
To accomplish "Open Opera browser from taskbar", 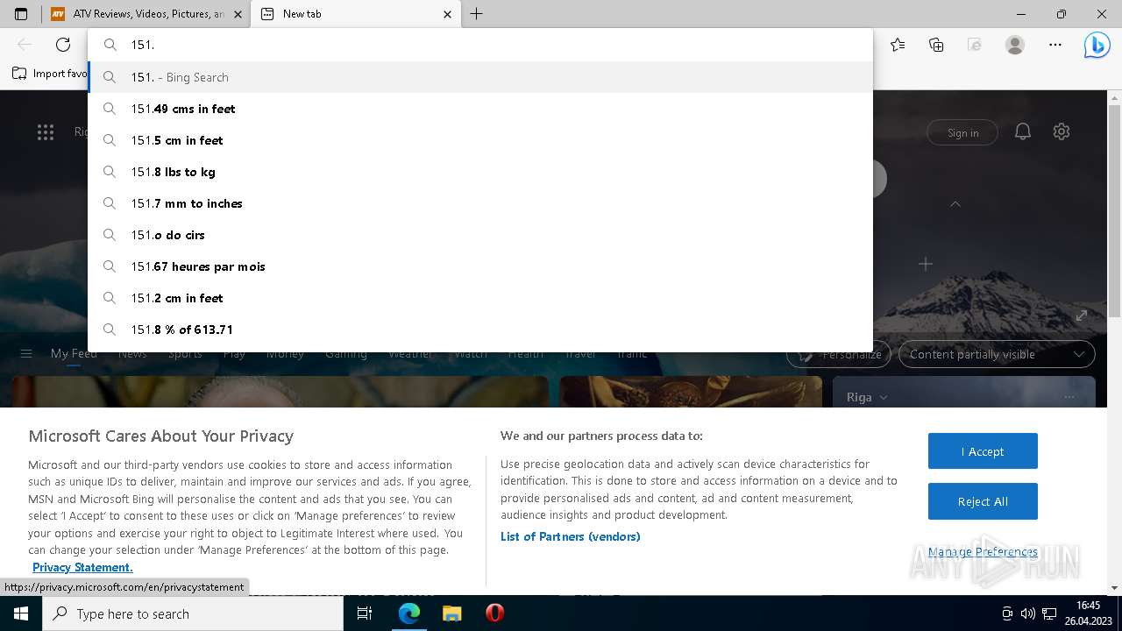I will (x=494, y=613).
